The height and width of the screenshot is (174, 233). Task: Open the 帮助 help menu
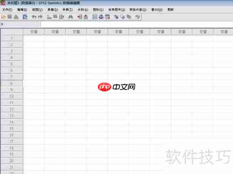[171, 10]
